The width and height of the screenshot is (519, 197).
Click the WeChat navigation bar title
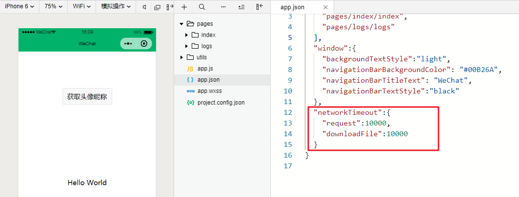tap(87, 44)
